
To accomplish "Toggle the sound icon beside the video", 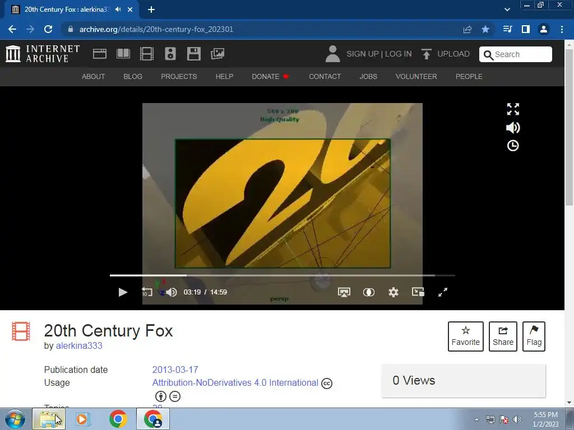I will click(513, 128).
